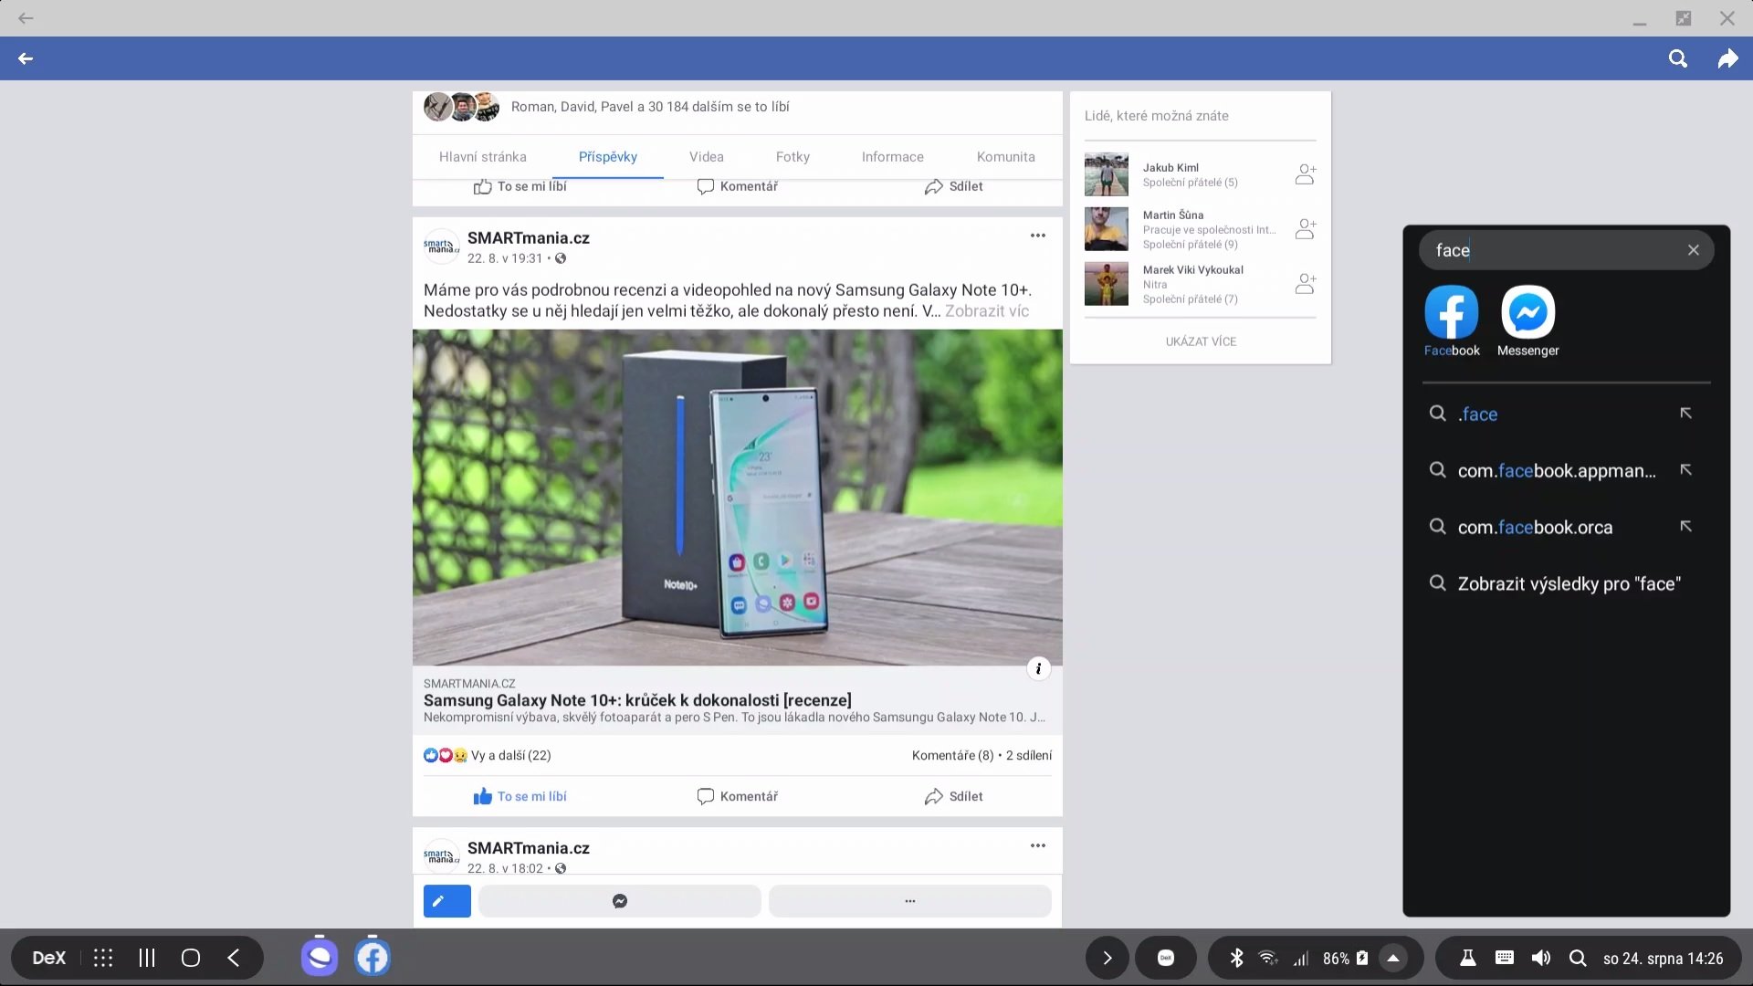View reactions 'Vy a další (22)'
This screenshot has height=986, width=1753.
[488, 755]
